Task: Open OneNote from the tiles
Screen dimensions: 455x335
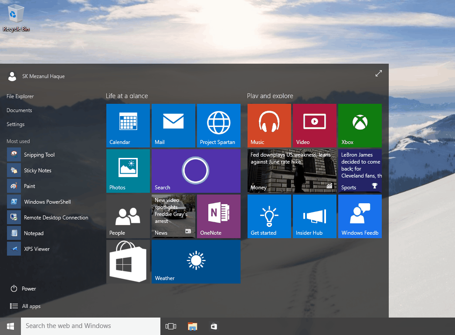Action: coord(218,216)
